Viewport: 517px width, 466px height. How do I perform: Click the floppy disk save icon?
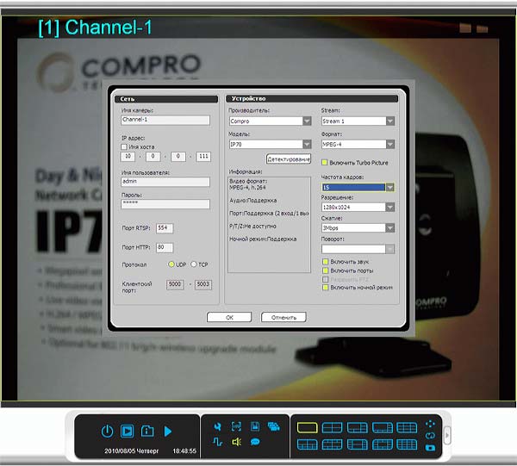pyautogui.click(x=255, y=426)
